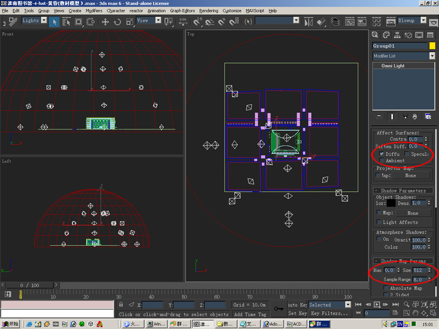Enable the Absolute Map checkbox

[386, 287]
